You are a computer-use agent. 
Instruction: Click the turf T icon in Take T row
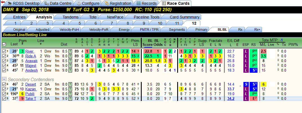pyautogui.click(x=70, y=99)
